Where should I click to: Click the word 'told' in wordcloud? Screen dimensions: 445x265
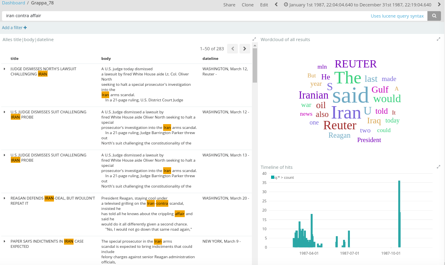click(x=381, y=111)
